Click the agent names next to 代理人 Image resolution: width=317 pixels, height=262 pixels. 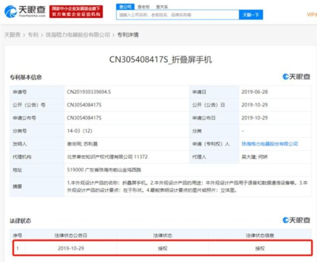pos(254,157)
